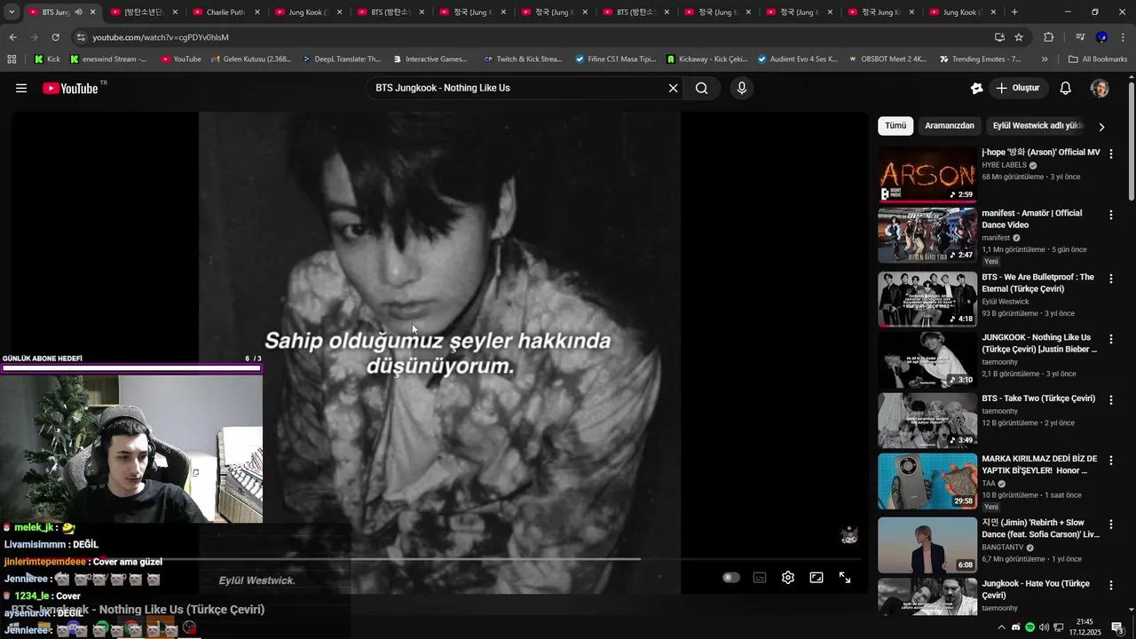Open site information icon in address bar
1136x639 pixels.
tap(81, 37)
